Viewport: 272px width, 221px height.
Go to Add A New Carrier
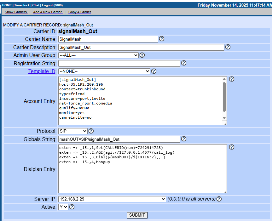[x=48, y=12]
